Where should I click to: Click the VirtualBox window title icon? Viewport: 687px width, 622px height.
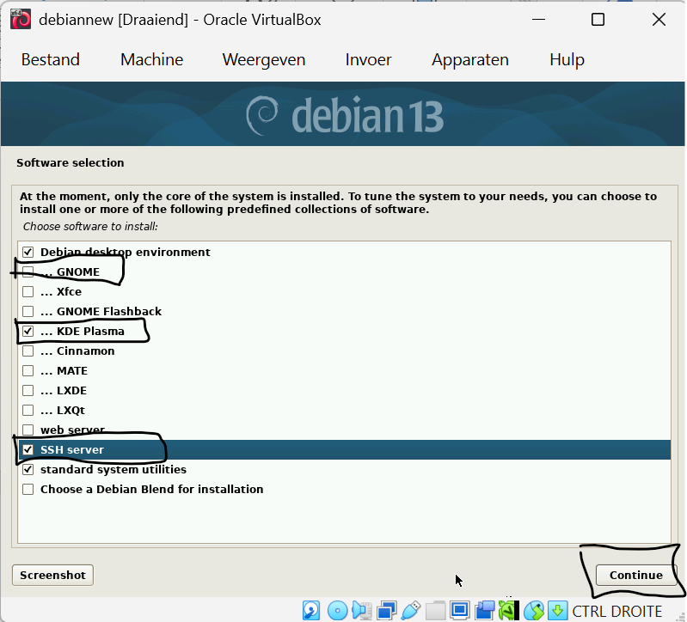[21, 20]
